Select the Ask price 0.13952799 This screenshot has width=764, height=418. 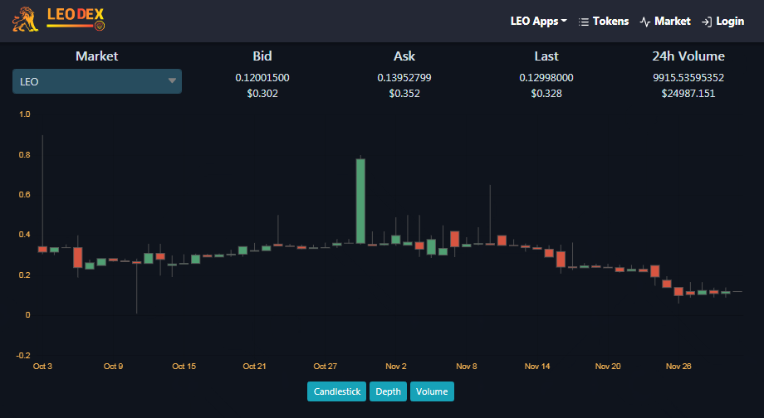pyautogui.click(x=404, y=77)
